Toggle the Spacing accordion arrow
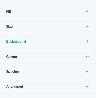 [x=87, y=71]
